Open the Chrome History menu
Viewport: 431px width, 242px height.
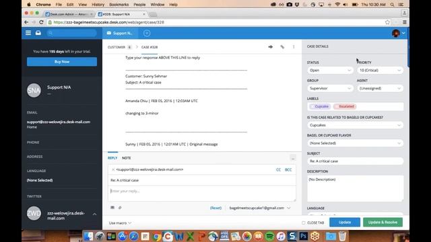tap(98, 5)
